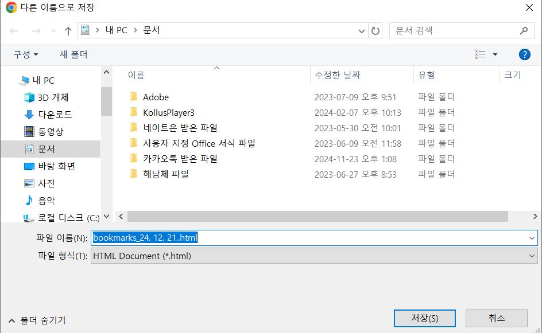Open 바탕 화면 in the sidebar
The image size is (542, 333).
pyautogui.click(x=56, y=166)
